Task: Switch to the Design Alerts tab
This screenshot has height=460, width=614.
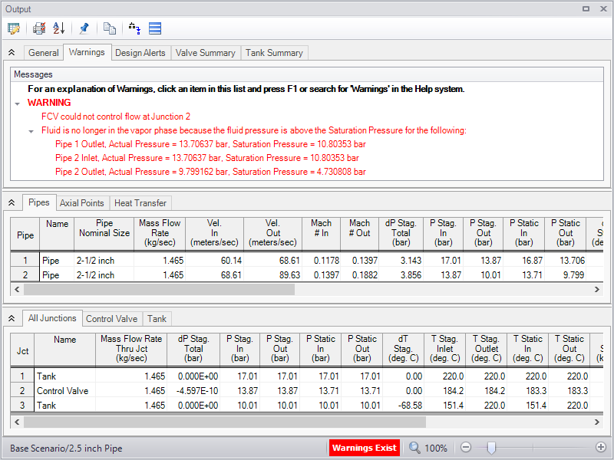Action: click(140, 53)
